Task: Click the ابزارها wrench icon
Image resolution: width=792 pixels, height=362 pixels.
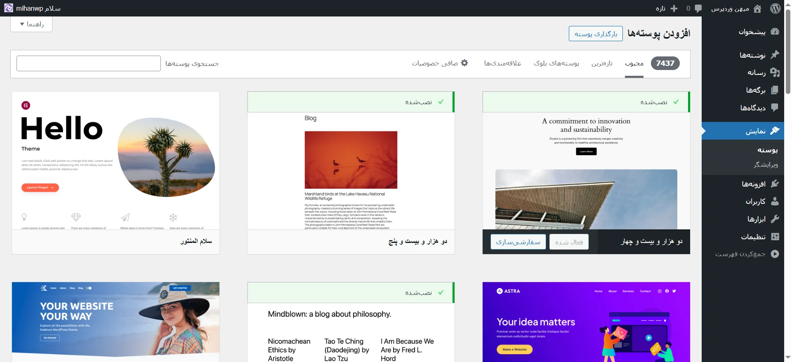Action: click(x=775, y=219)
